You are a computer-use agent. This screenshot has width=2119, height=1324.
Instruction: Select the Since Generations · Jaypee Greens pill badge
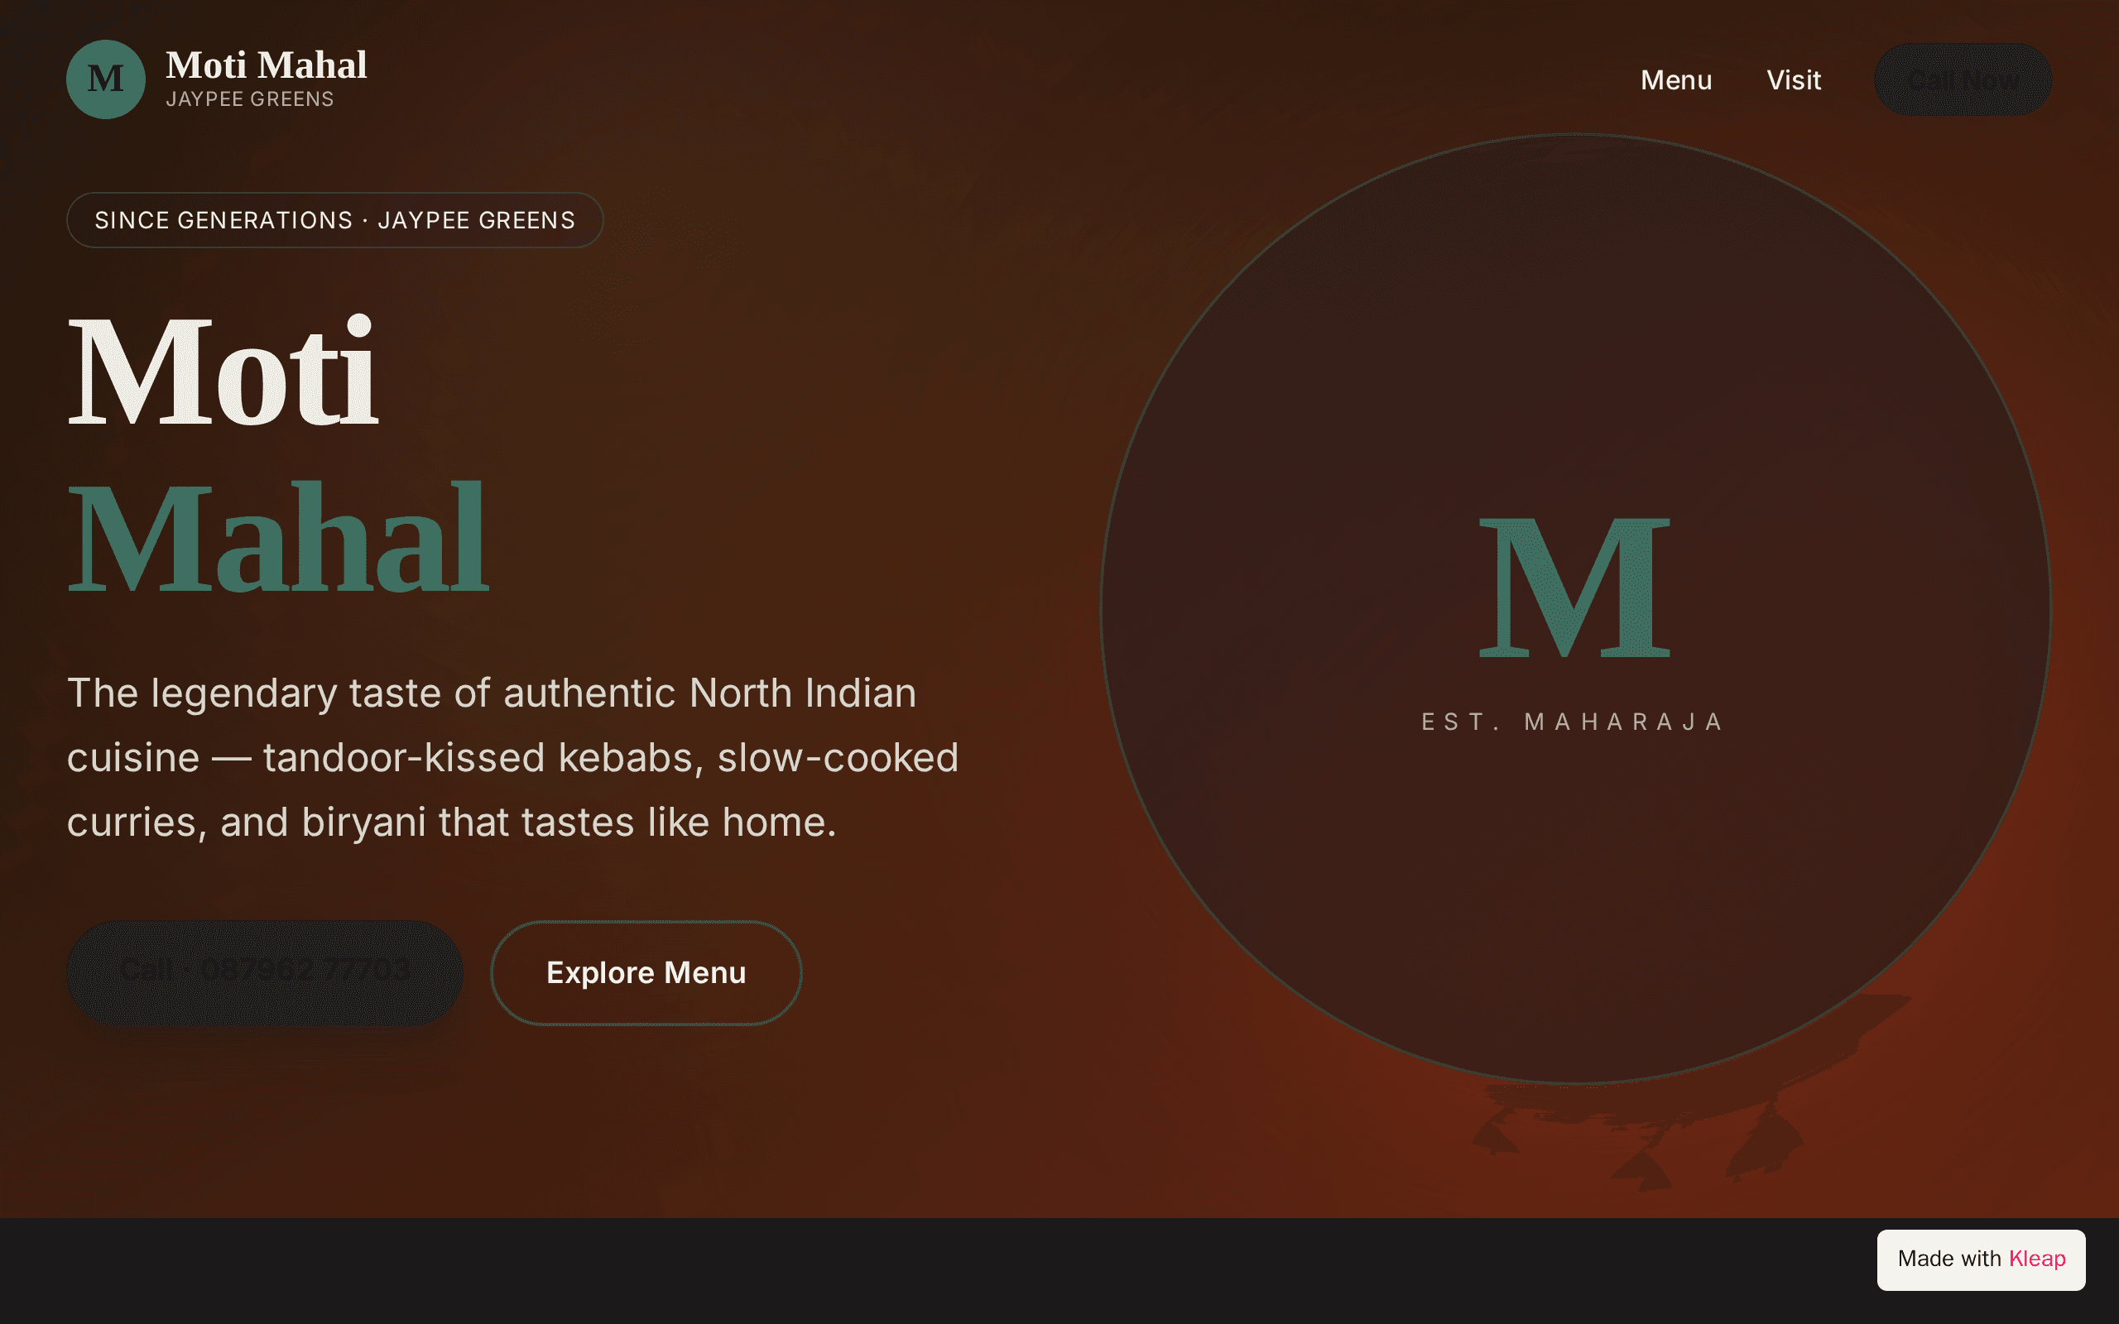coord(334,220)
